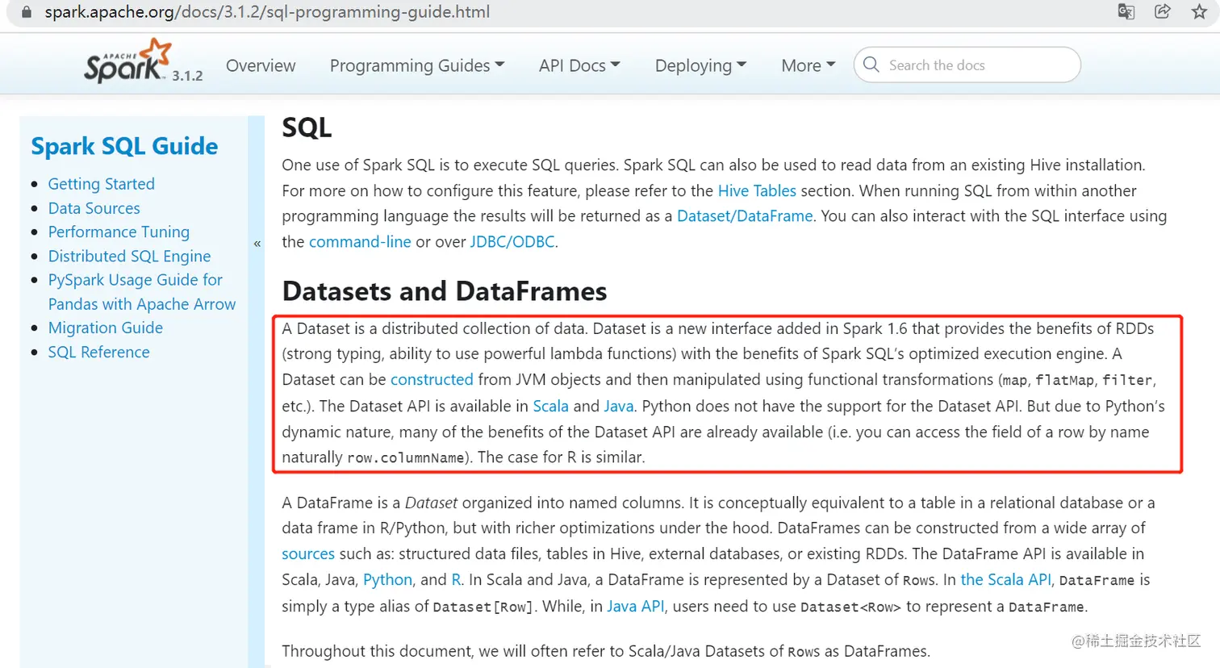The height and width of the screenshot is (668, 1220).
Task: Click the row.columnName code text
Action: click(406, 457)
